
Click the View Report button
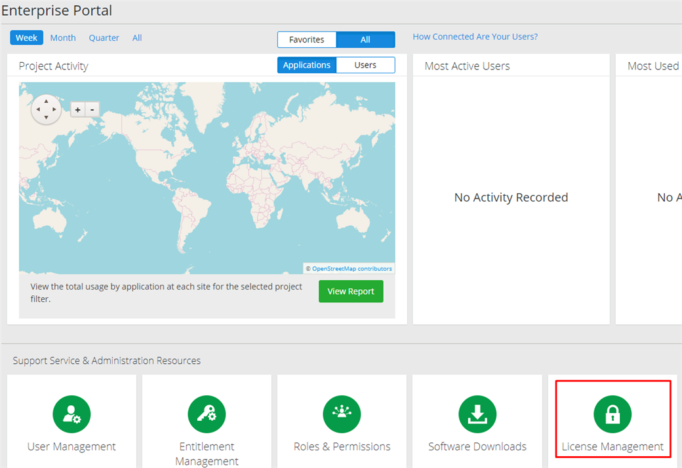351,291
